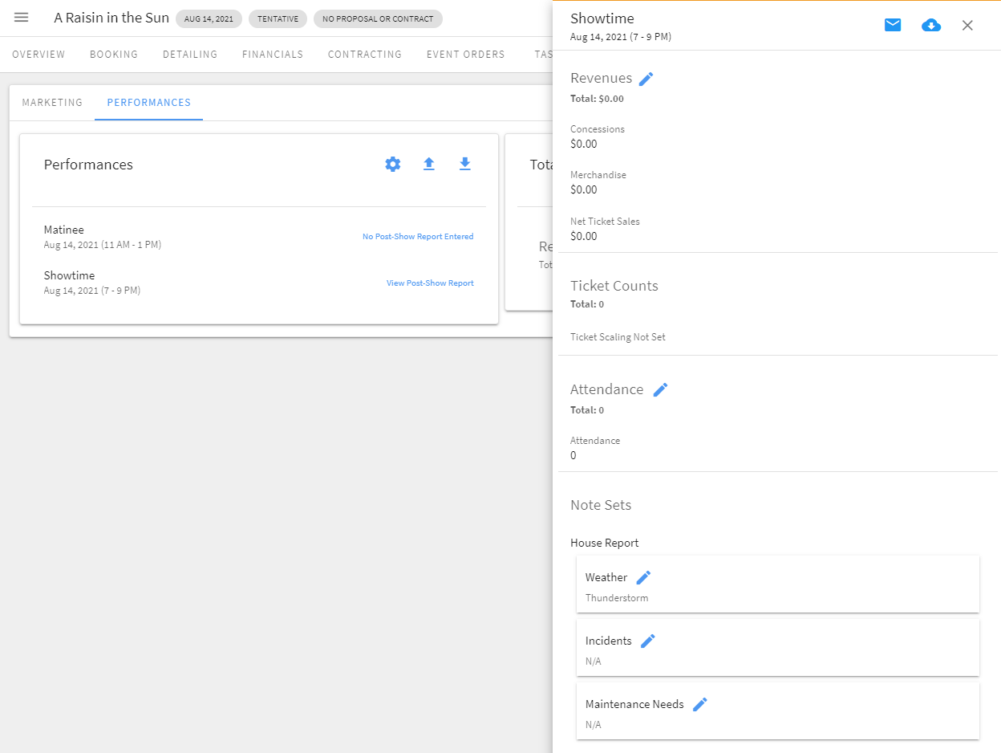Click the email envelope icon in Showtime panel

893,25
